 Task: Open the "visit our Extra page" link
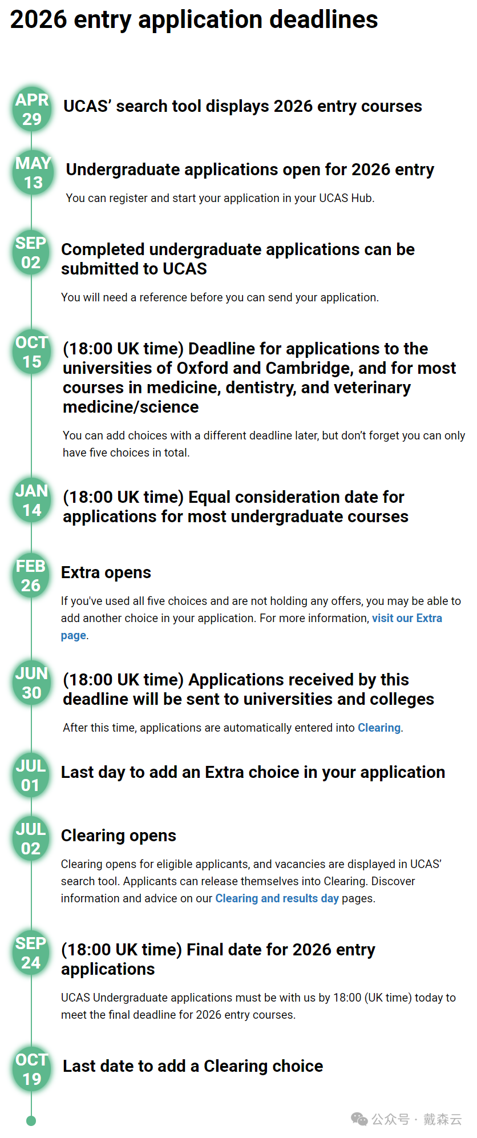407,618
